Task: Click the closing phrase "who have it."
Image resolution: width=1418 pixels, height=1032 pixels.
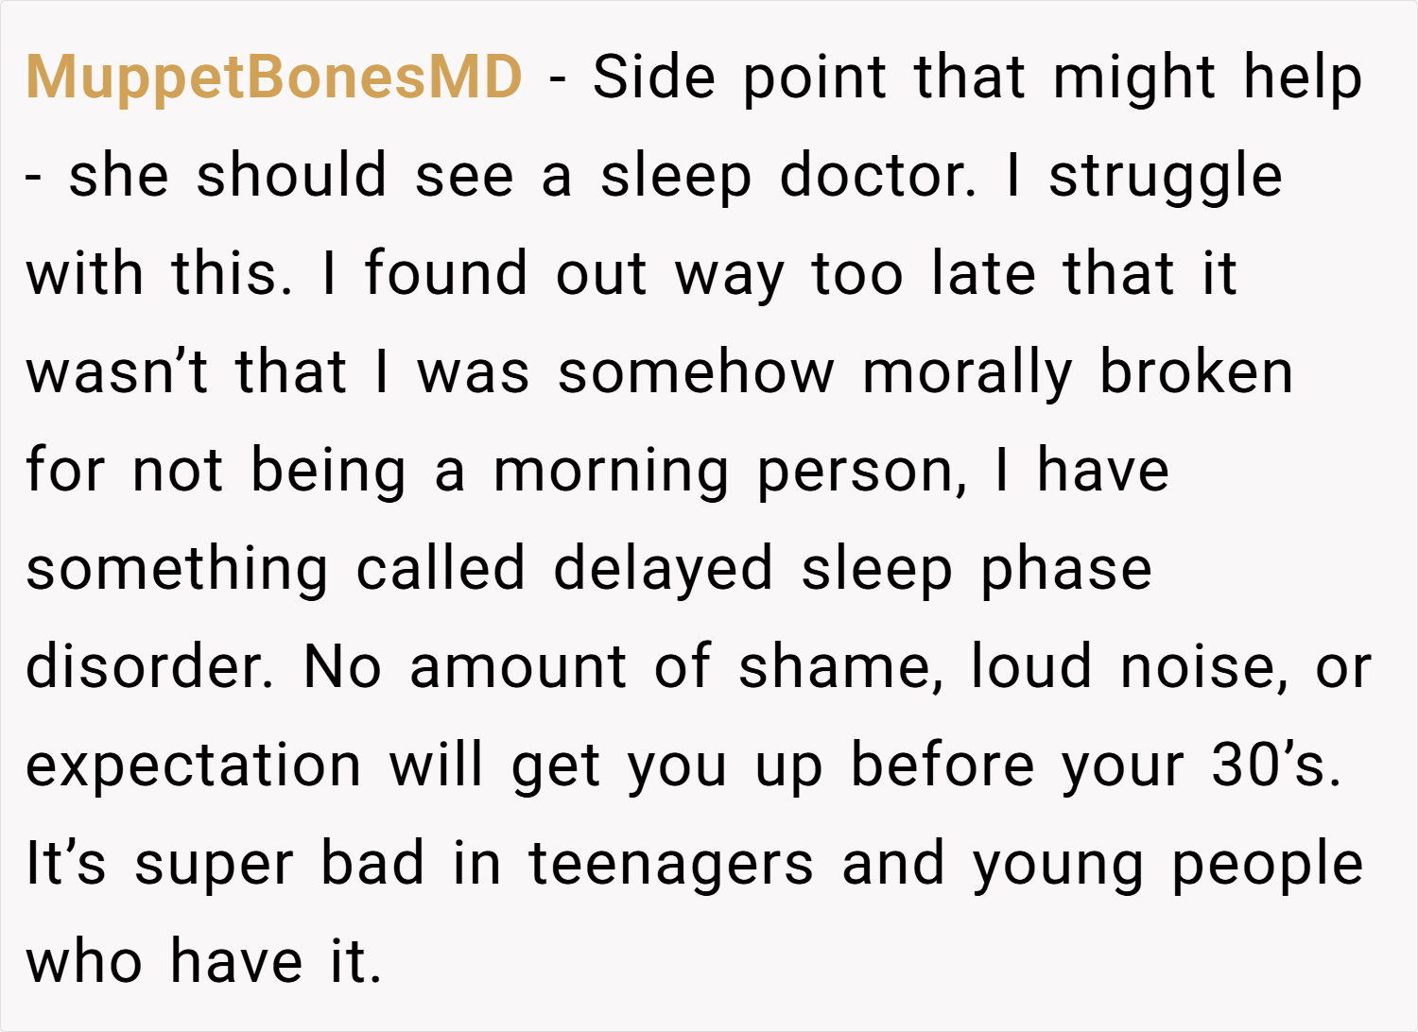Action: (204, 962)
